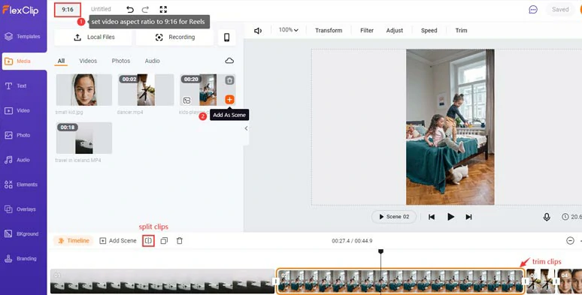Open the 9:16 aspect ratio selector

(68, 10)
